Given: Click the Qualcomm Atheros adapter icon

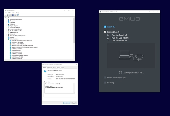Looking at the screenshot, I should point(10,47).
